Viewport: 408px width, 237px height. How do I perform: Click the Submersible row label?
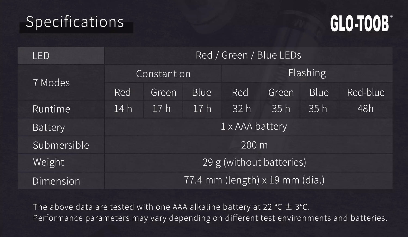point(61,145)
